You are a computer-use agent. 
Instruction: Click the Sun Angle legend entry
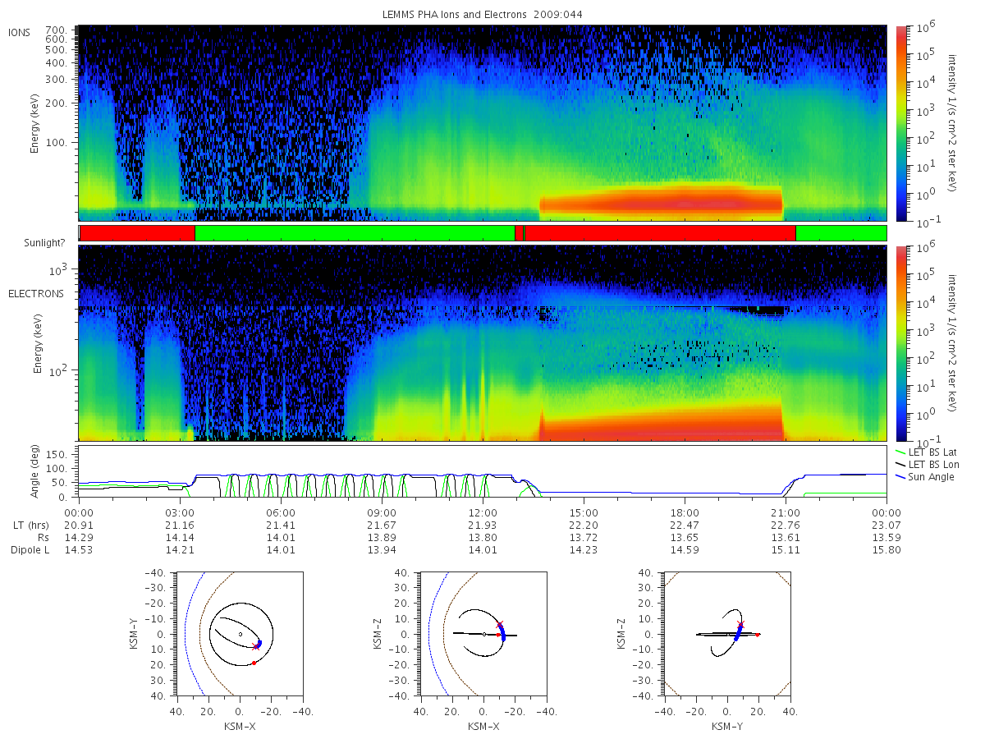tap(924, 476)
